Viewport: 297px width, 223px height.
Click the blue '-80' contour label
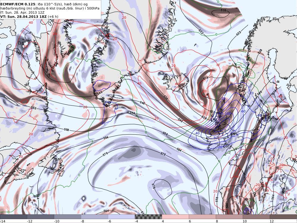pyautogui.click(x=215, y=138)
